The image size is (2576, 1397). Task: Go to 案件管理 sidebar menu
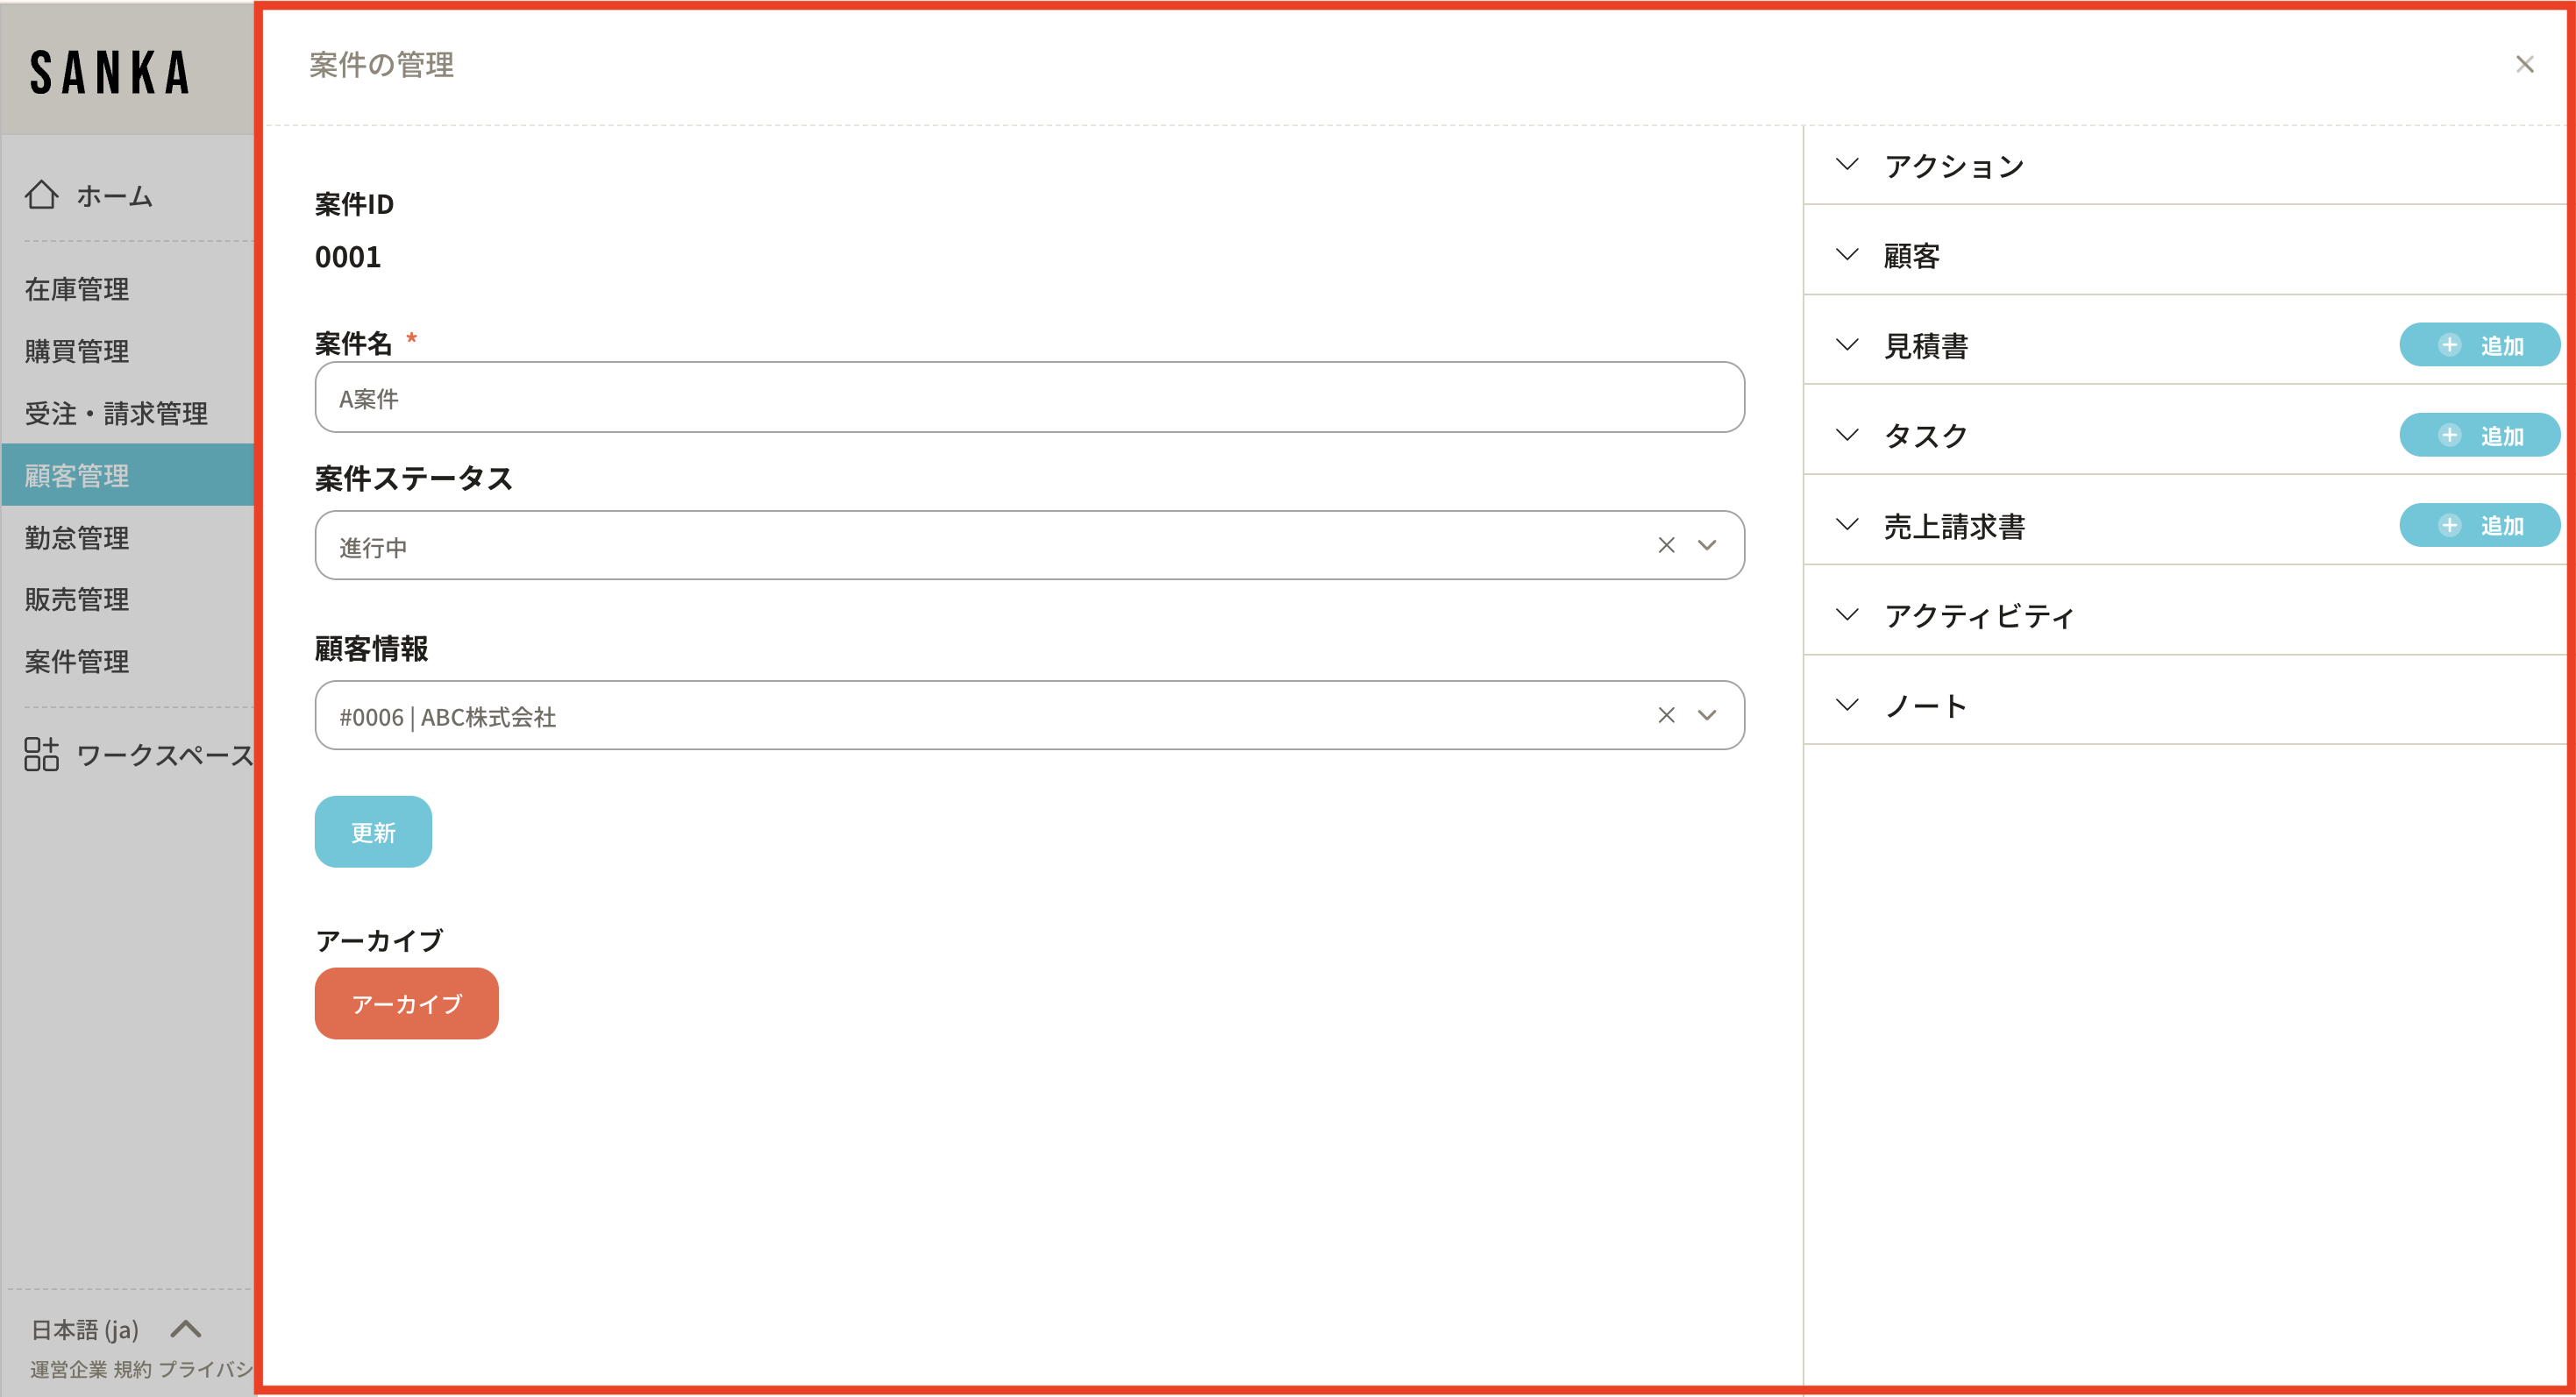[77, 662]
